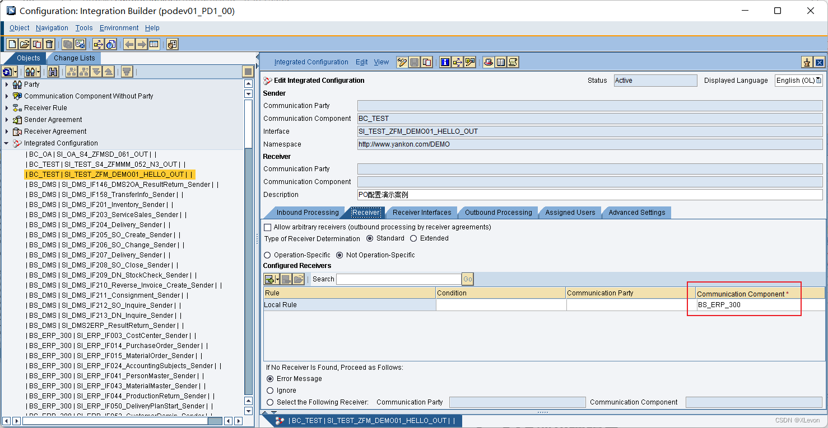
Task: Open the Environment menu
Action: pyautogui.click(x=119, y=27)
